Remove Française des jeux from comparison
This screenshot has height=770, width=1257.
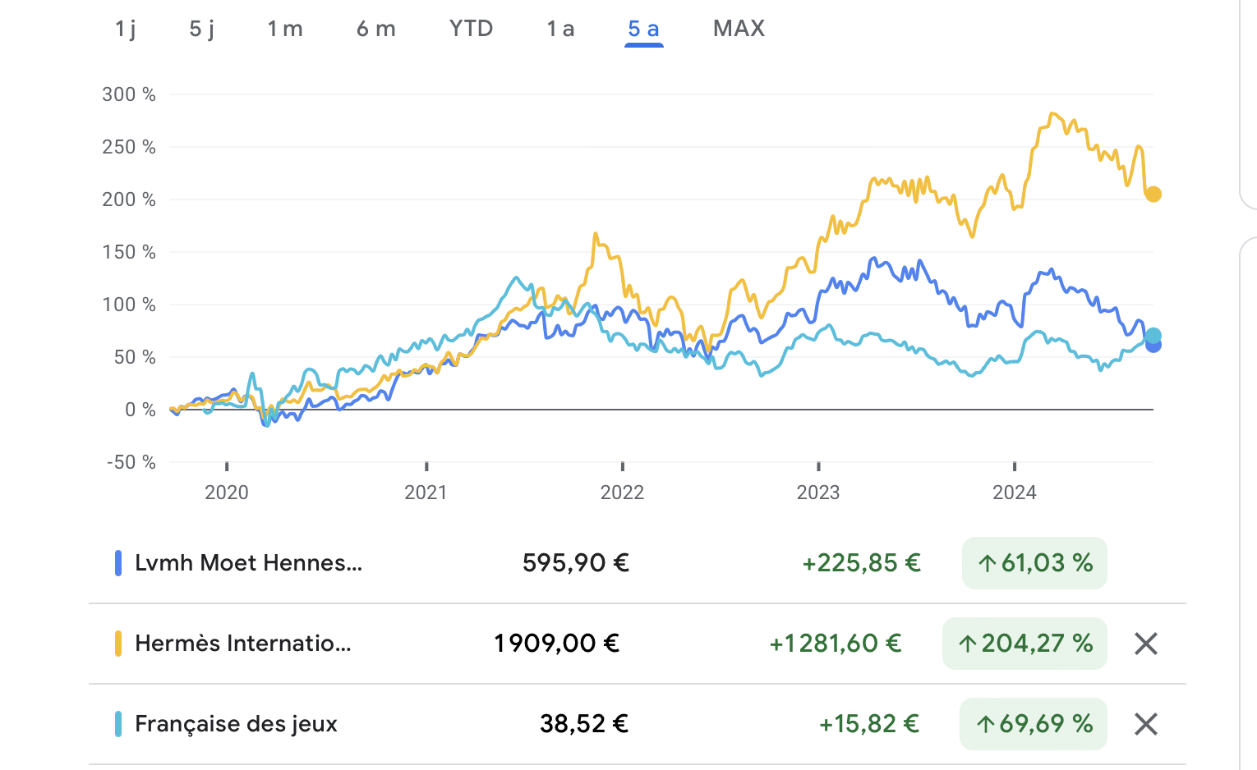pyautogui.click(x=1145, y=724)
